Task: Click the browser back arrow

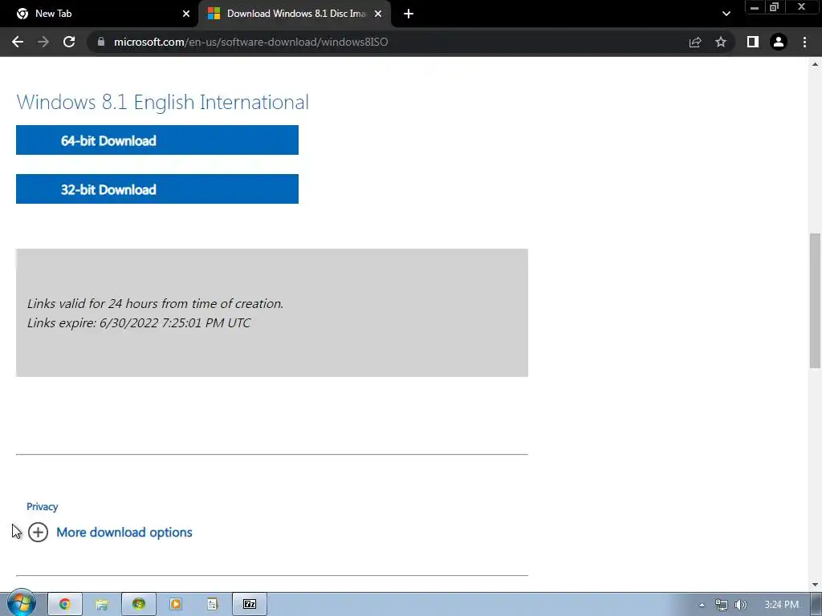Action: (18, 42)
